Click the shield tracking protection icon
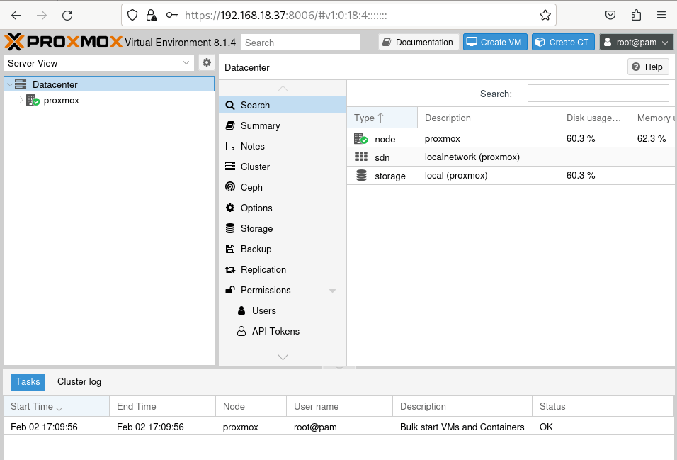This screenshot has width=677, height=460. click(132, 16)
